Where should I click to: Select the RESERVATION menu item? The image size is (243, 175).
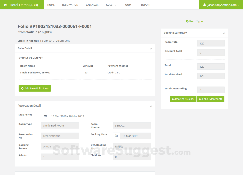point(70,5)
